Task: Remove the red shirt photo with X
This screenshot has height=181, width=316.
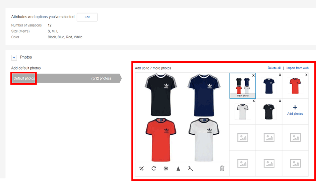Action: point(306,75)
